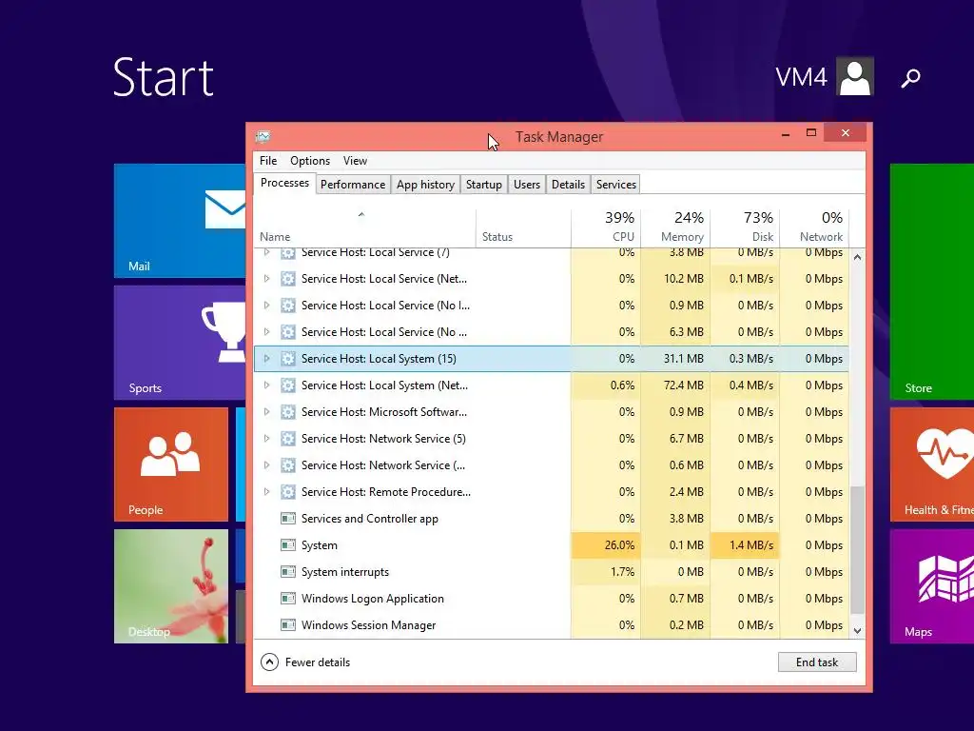Sort by the 24% Memory column header
974x731 pixels.
(675, 227)
